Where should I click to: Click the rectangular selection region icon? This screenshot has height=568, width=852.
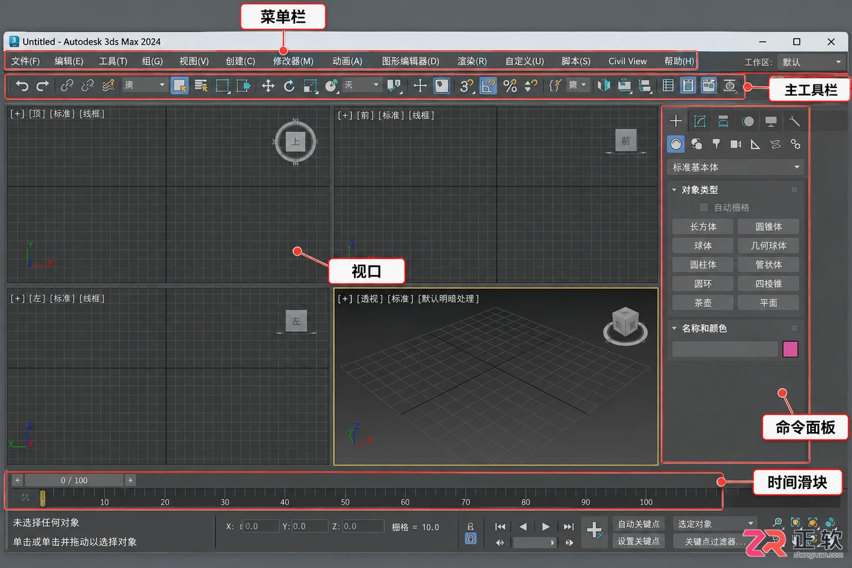click(222, 86)
